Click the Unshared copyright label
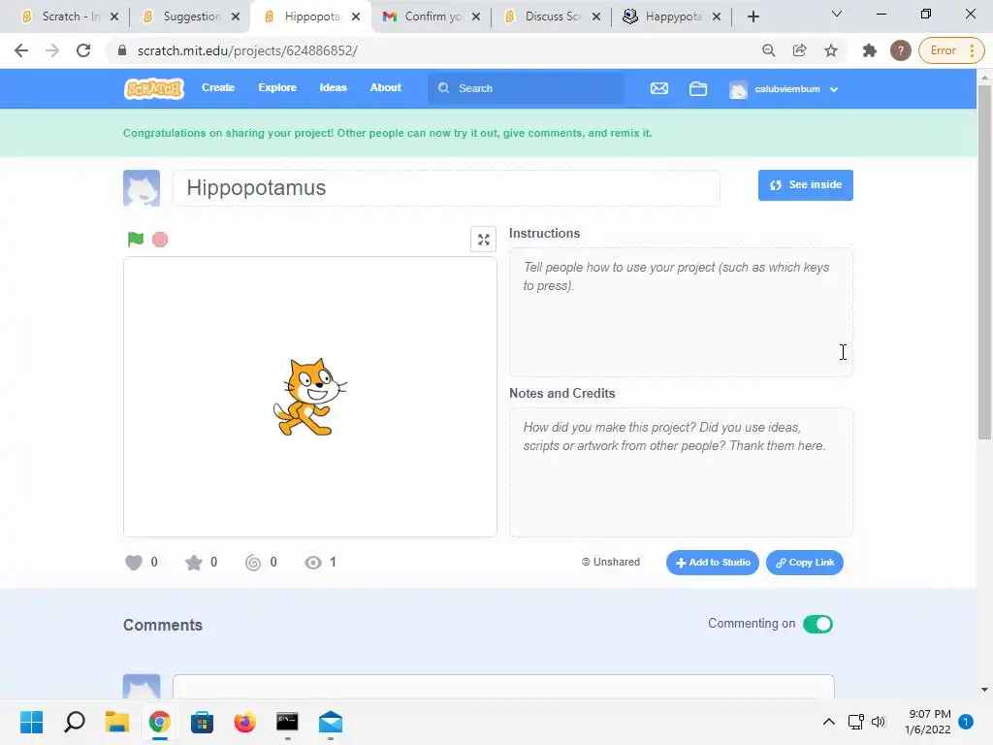Image resolution: width=993 pixels, height=745 pixels. (x=611, y=562)
